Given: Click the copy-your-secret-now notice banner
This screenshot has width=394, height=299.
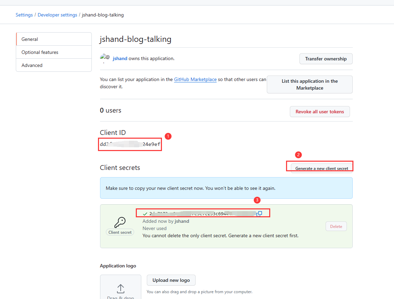Looking at the screenshot, I should point(226,188).
